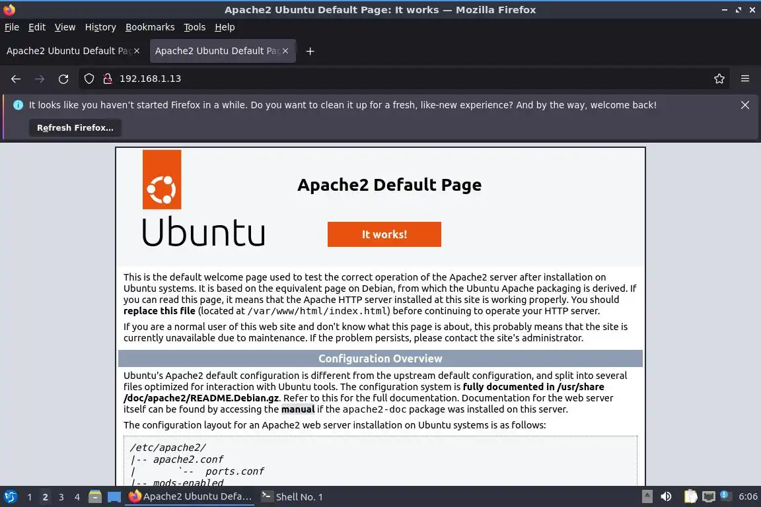Screen dimensions: 761x507
Task: Open the Tools menu
Action: (x=195, y=27)
